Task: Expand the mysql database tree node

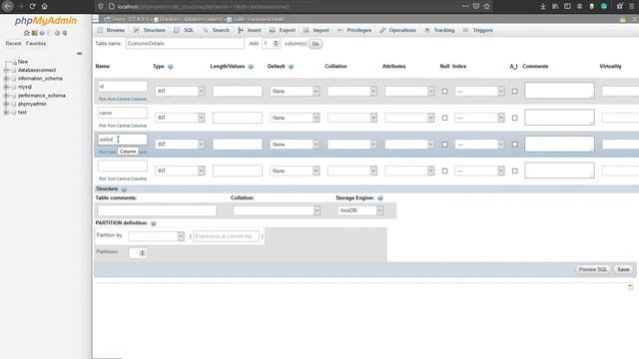Action: (6, 87)
